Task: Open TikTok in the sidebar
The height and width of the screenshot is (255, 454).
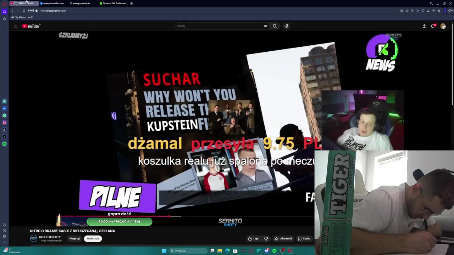Action: click(x=4, y=130)
